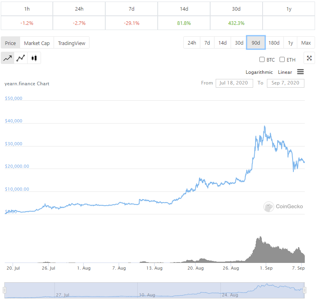Select the 7d chart range

(x=207, y=43)
